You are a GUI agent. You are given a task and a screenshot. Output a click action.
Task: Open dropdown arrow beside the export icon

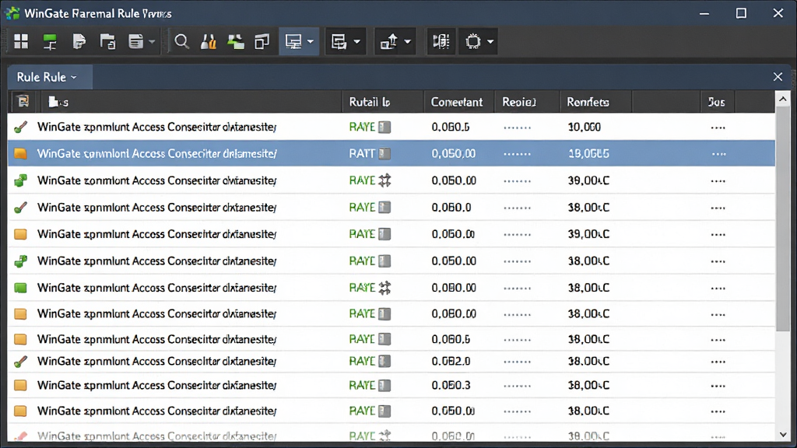click(407, 42)
